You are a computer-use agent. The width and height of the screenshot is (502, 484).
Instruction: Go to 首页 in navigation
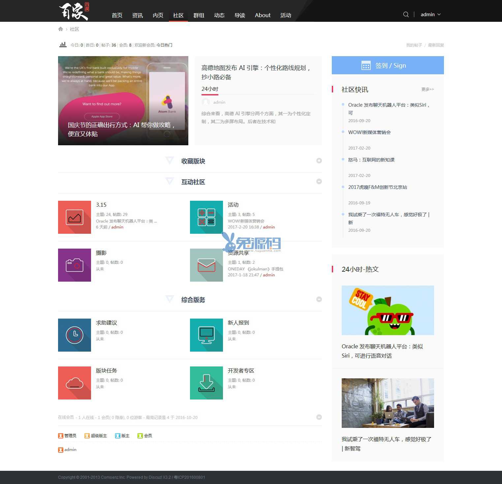point(117,15)
